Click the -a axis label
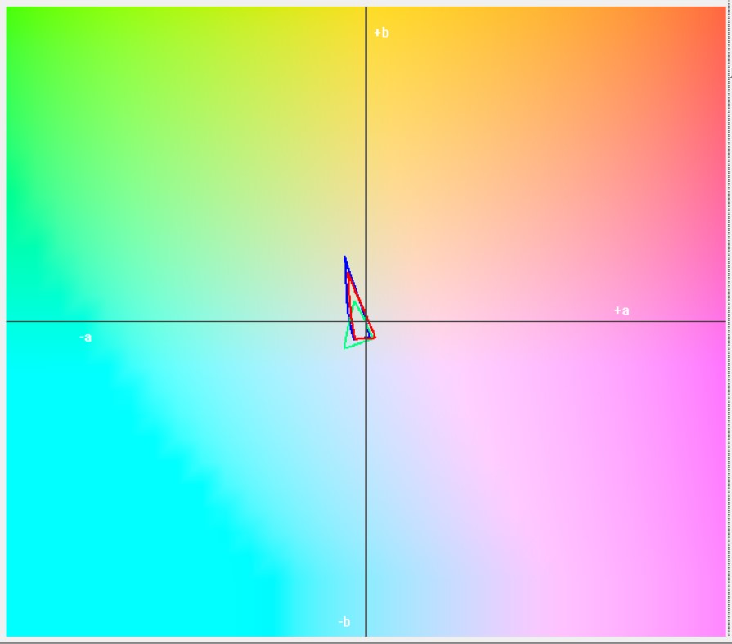This screenshot has height=644, width=732. coord(86,338)
